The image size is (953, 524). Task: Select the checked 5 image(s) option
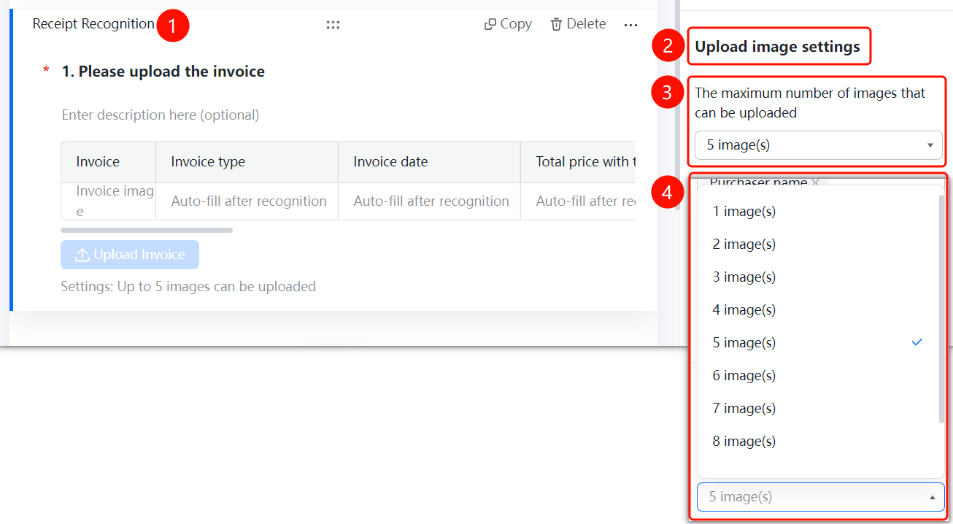[817, 343]
